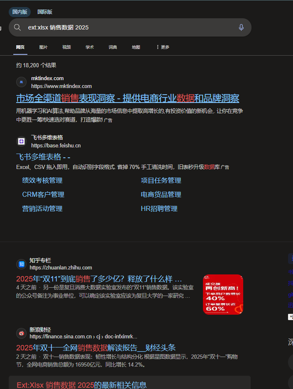
Task: Click the search magnifier icon
Action: (x=17, y=27)
